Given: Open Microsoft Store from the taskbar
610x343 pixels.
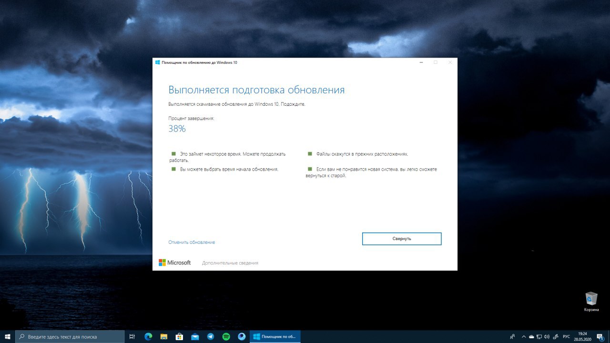Looking at the screenshot, I should click(x=179, y=336).
